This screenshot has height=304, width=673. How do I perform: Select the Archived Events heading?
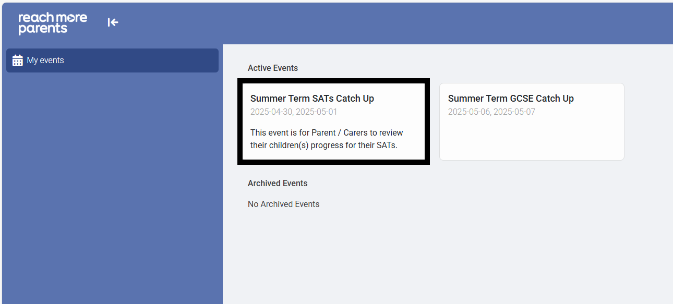pyautogui.click(x=278, y=184)
